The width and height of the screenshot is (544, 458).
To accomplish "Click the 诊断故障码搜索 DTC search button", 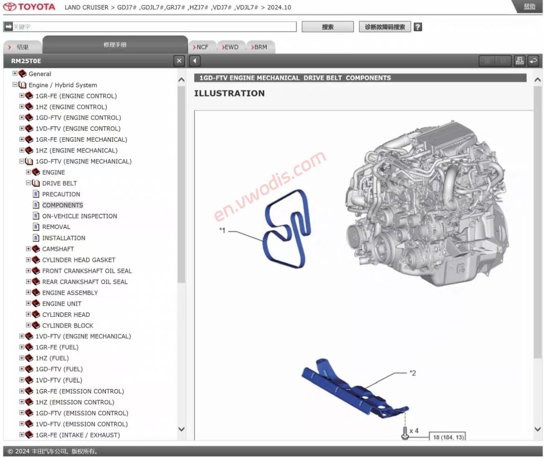I will point(385,27).
